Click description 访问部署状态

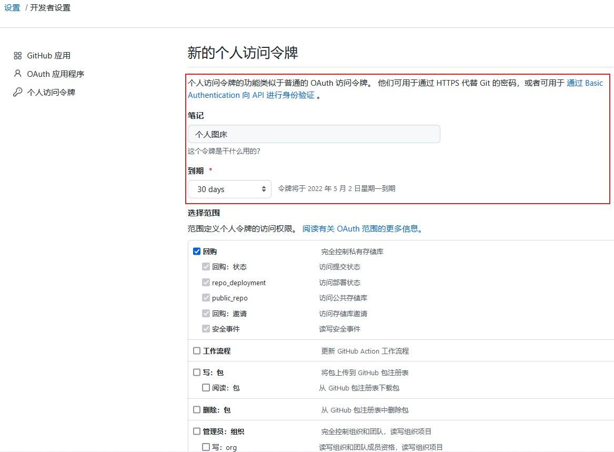point(339,283)
